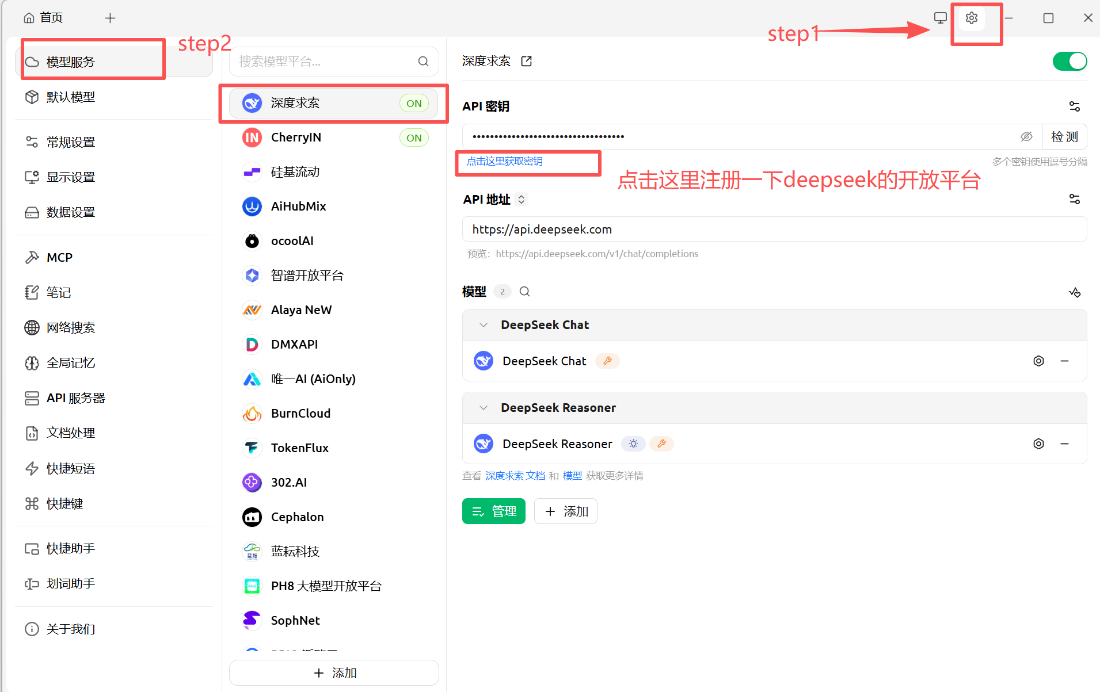Open 划词助手 settings
This screenshot has width=1100, height=692.
(114, 583)
